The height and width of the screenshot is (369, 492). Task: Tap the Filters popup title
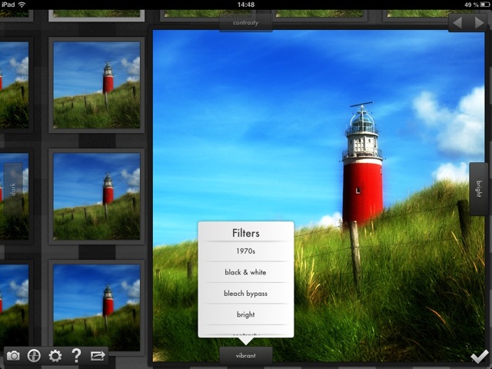coord(246,233)
